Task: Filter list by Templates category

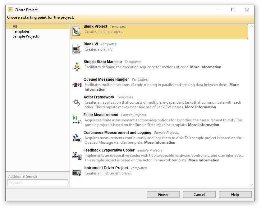Action: (21, 31)
